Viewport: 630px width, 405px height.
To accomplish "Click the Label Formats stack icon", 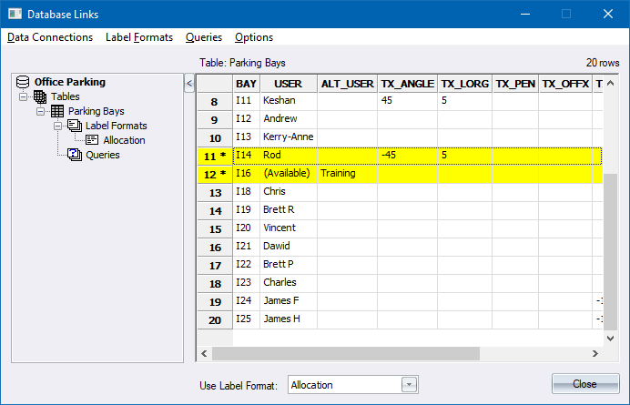I will click(75, 126).
